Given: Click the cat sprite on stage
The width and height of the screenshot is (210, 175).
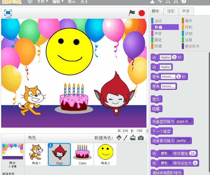Looking at the screenshot, I should click(x=32, y=100).
